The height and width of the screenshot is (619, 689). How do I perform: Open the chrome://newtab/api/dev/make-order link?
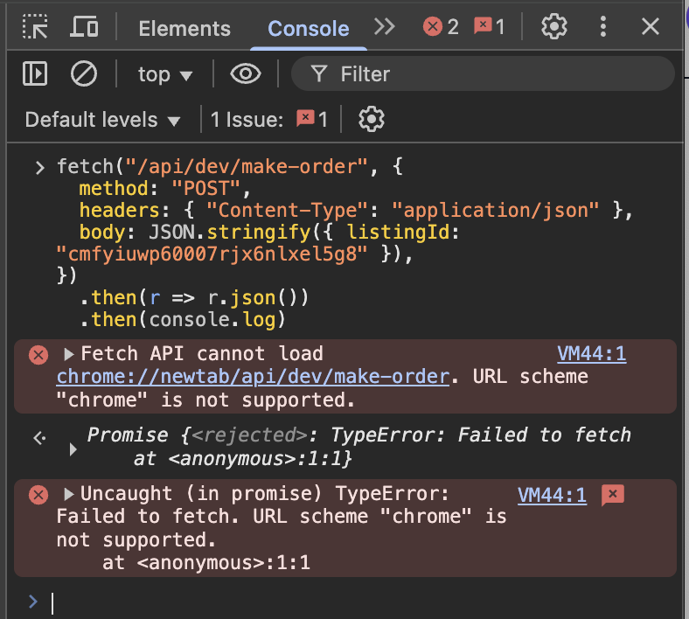pyautogui.click(x=254, y=377)
